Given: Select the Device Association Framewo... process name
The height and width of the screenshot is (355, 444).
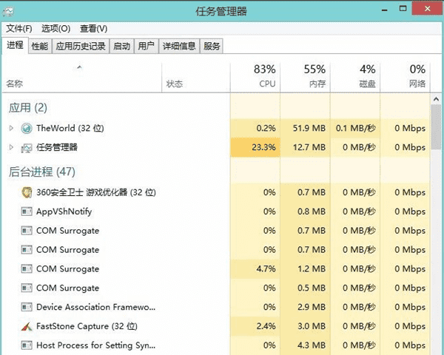Looking at the screenshot, I should (95, 307).
